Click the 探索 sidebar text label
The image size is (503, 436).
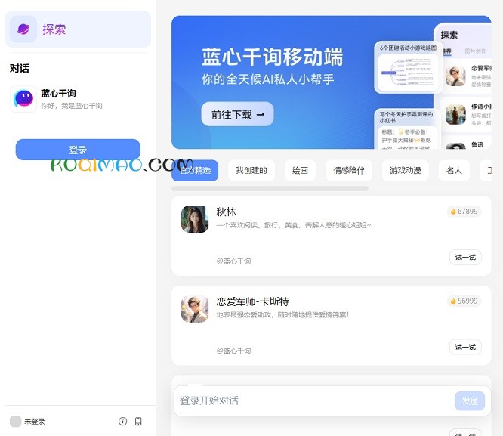click(54, 29)
